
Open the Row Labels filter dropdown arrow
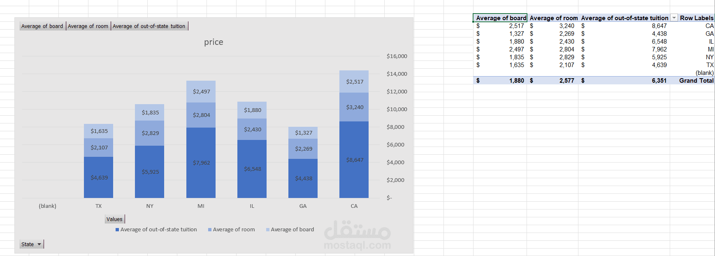tap(674, 18)
